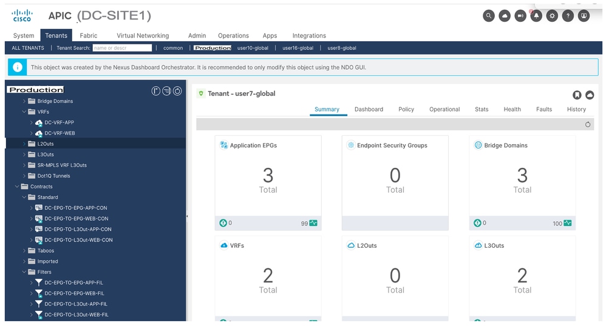Image resolution: width=606 pixels, height=326 pixels.
Task: Expand the Bridge Domains folder
Action: pyautogui.click(x=24, y=101)
